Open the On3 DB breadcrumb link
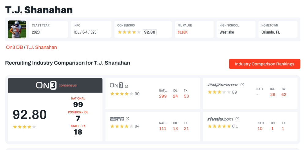This screenshot has height=150, width=306. pos(14,47)
